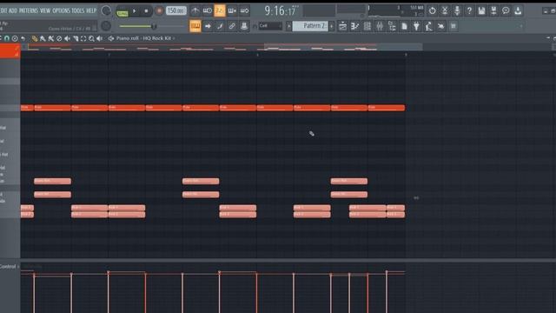This screenshot has height=313, width=556.
Task: Click the download arrow icon
Action: 518,11
